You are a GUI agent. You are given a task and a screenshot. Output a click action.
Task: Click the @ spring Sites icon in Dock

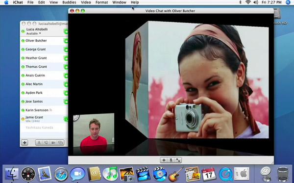[x=266, y=174]
